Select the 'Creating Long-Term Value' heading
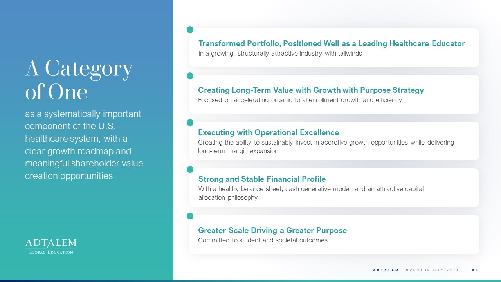Viewport: 501px width, 282px height. click(311, 90)
